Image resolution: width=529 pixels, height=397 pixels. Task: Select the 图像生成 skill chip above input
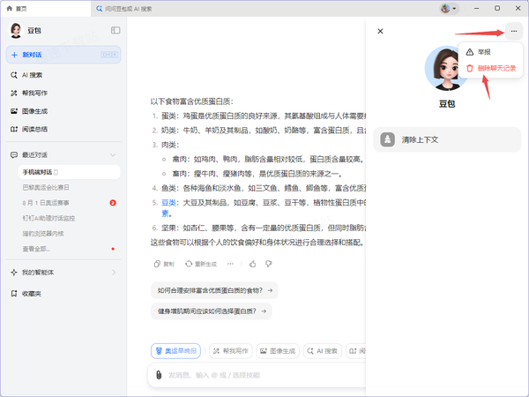(x=278, y=351)
